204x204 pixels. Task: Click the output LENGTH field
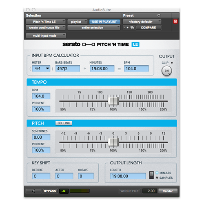click(128, 176)
